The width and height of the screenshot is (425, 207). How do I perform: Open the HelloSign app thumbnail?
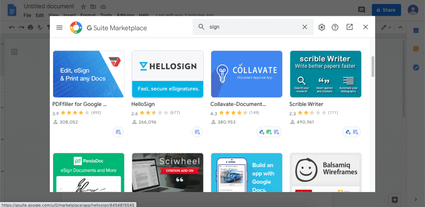click(168, 74)
